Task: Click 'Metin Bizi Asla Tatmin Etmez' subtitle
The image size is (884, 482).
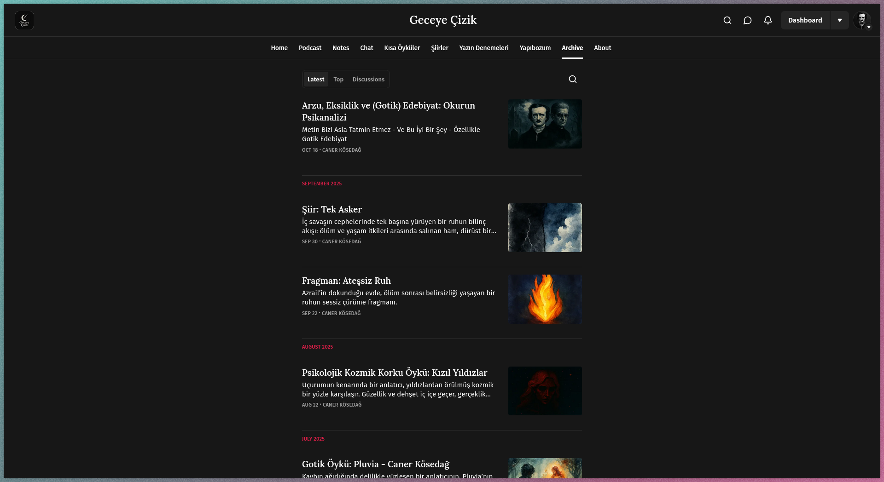Action: point(391,134)
